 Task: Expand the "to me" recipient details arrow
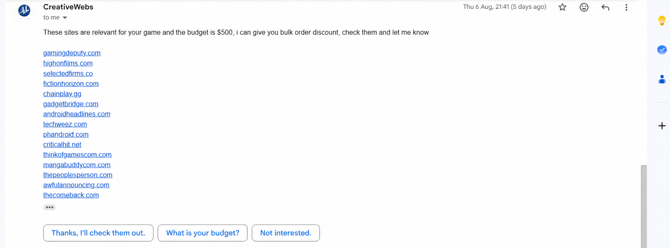65,18
